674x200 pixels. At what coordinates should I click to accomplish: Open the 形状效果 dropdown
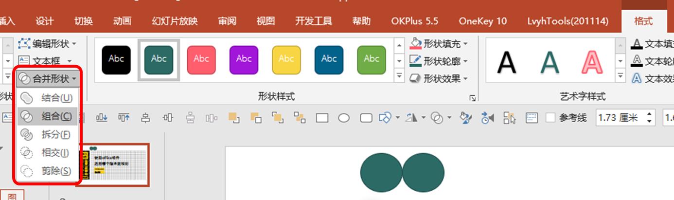pyautogui.click(x=439, y=78)
